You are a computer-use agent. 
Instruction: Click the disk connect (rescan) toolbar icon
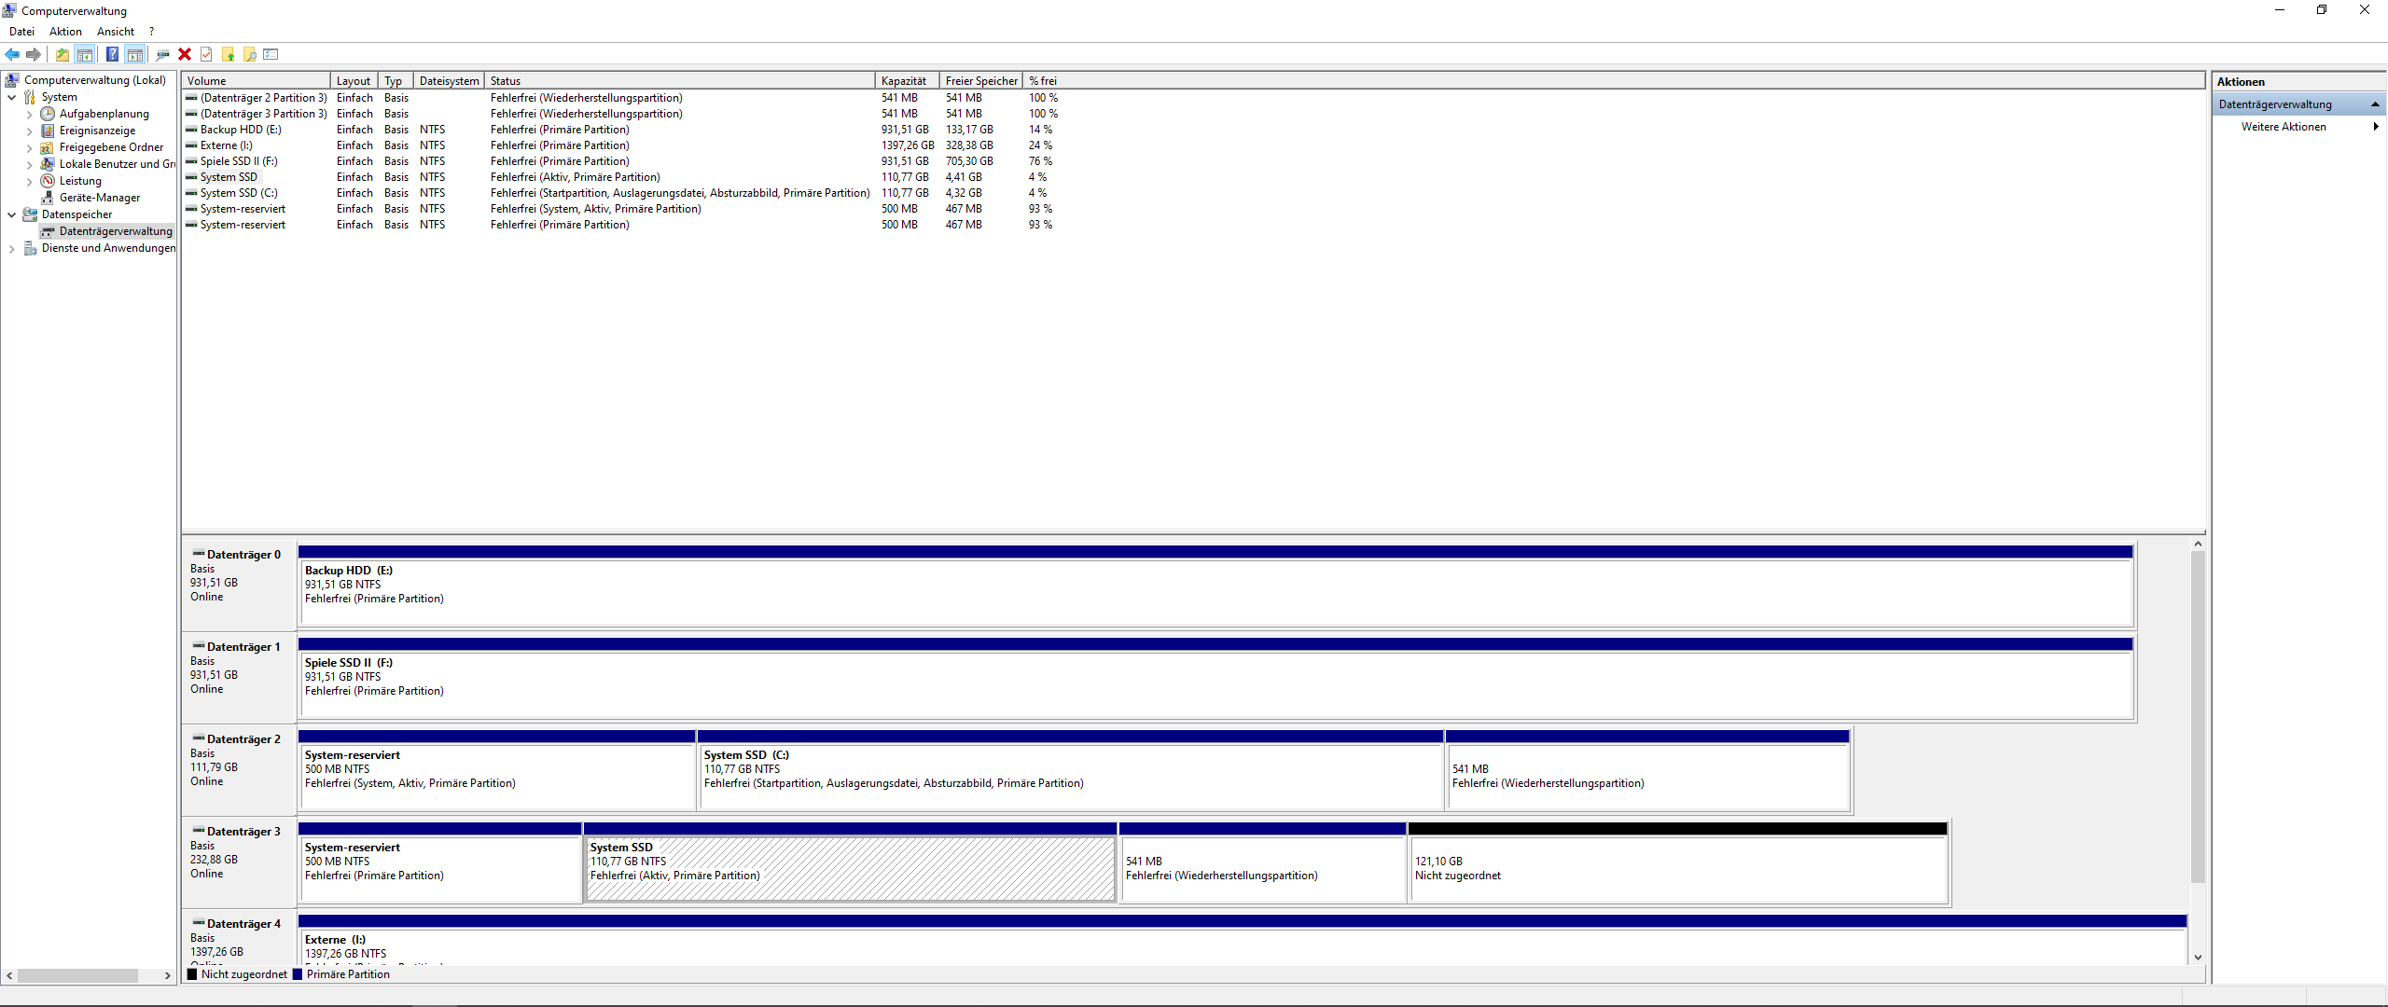[x=162, y=54]
